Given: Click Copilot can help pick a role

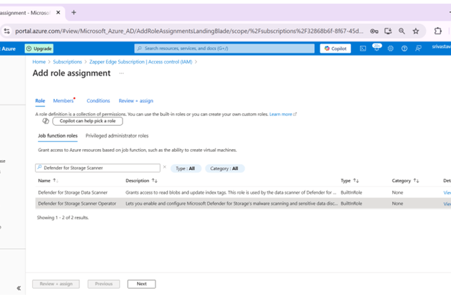Looking at the screenshot, I should point(88,121).
